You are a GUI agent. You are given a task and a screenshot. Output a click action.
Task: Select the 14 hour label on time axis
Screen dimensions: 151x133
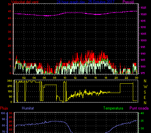tap(85, 78)
